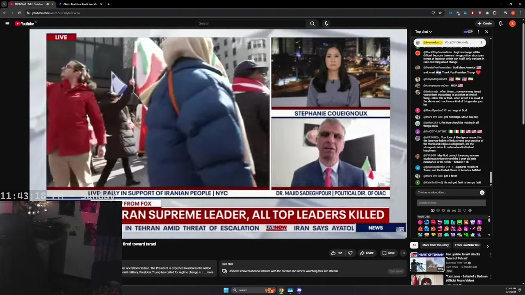Dislike the video

pos(350,253)
